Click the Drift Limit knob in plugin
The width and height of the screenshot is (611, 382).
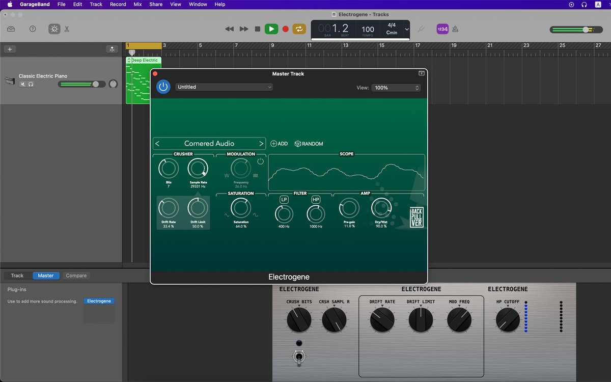point(198,208)
